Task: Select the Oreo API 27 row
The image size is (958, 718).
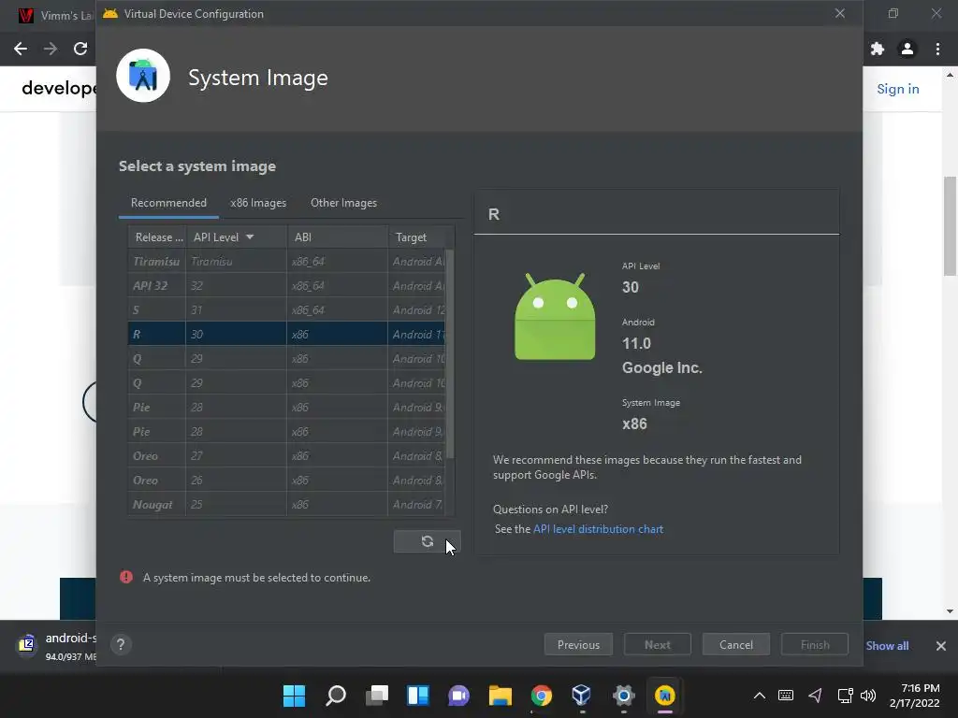Action: [286, 456]
